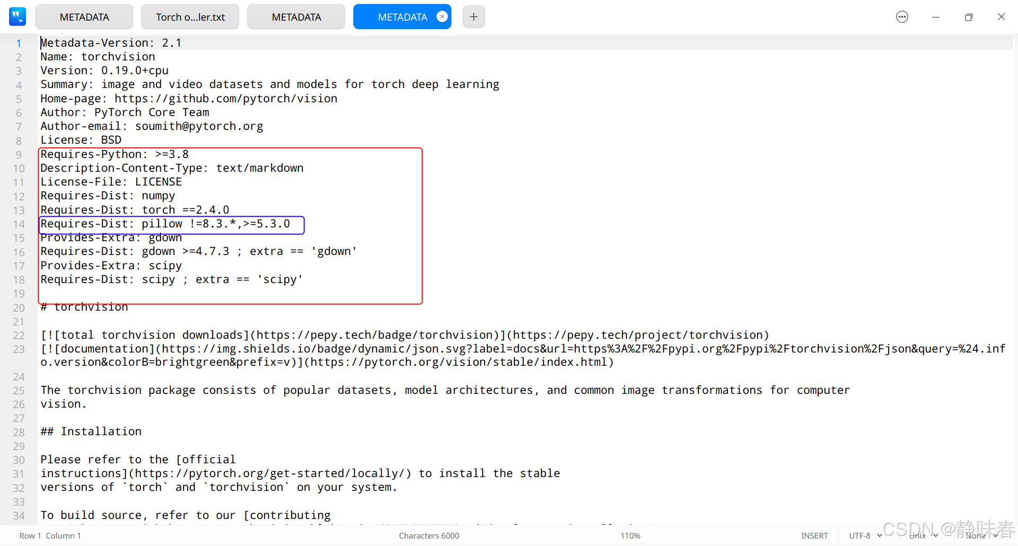
Task: Switch to the Torch o...ler.txt tab
Action: 190,16
